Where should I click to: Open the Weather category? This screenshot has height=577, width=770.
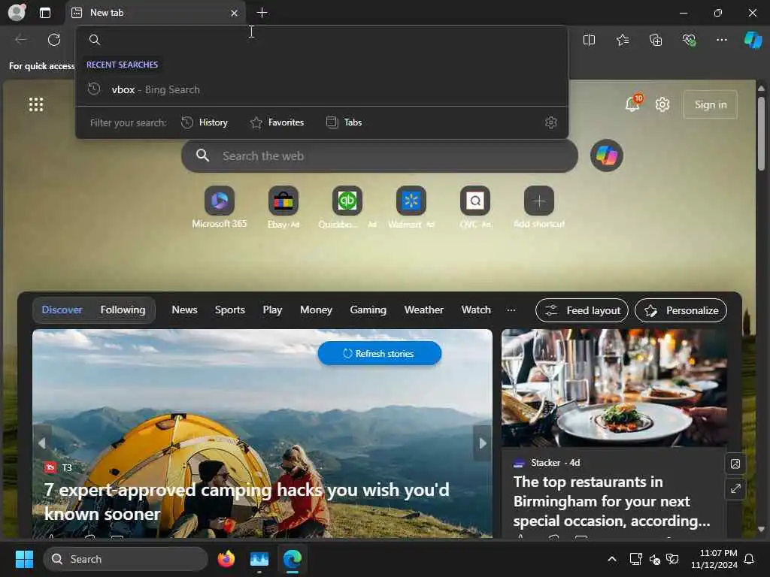point(423,310)
